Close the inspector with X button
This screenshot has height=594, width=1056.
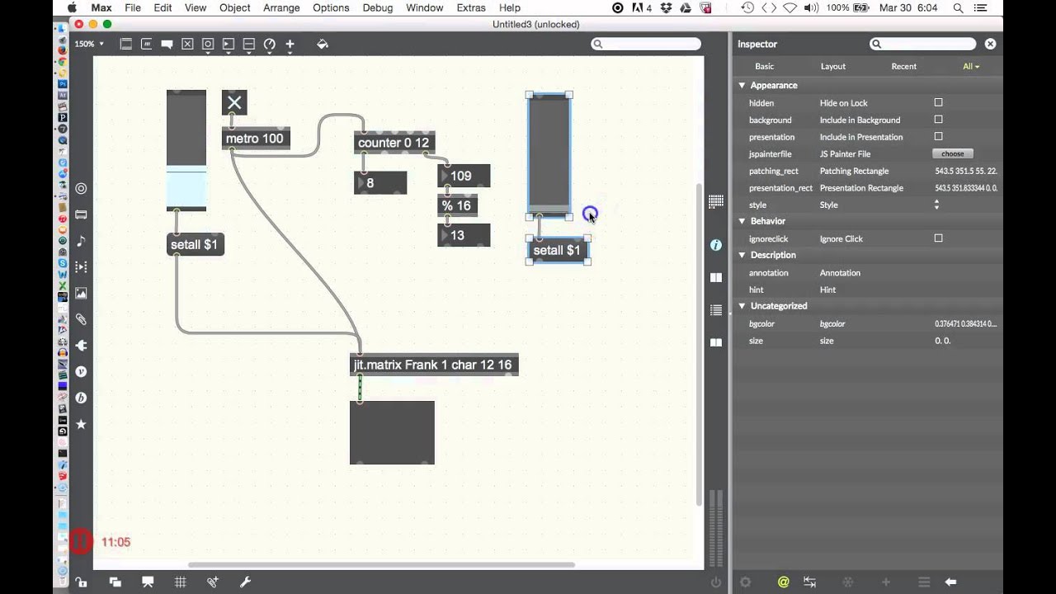coord(990,44)
